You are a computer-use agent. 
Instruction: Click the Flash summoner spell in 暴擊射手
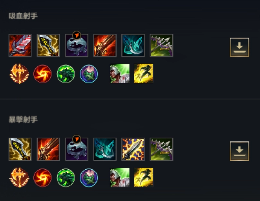(144, 177)
